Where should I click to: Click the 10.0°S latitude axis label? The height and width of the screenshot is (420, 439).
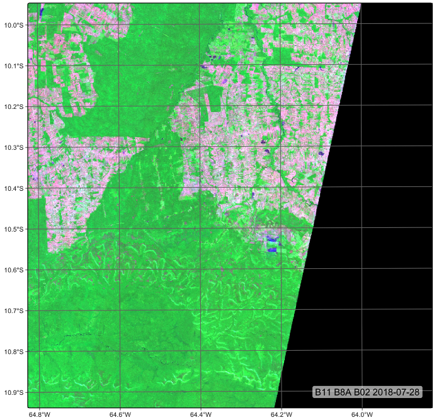click(13, 25)
